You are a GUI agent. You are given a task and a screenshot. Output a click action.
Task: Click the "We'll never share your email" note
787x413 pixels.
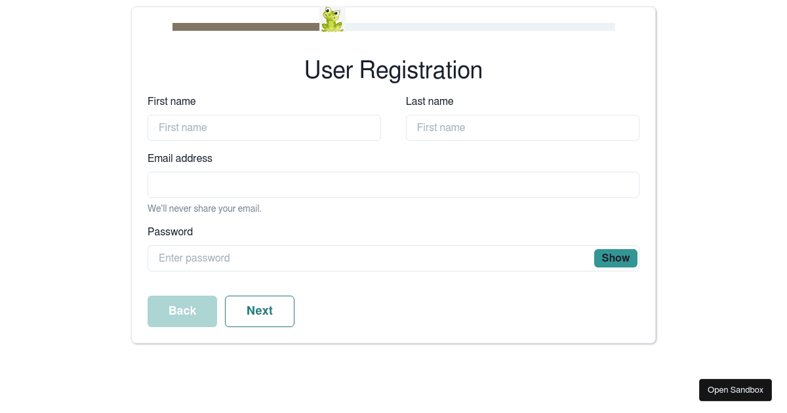pyautogui.click(x=205, y=209)
